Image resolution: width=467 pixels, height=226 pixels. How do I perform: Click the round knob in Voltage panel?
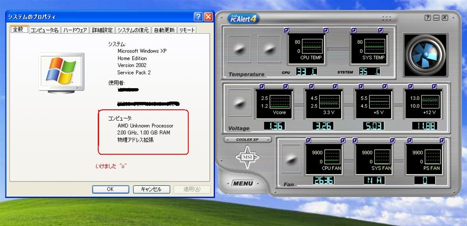point(239,103)
